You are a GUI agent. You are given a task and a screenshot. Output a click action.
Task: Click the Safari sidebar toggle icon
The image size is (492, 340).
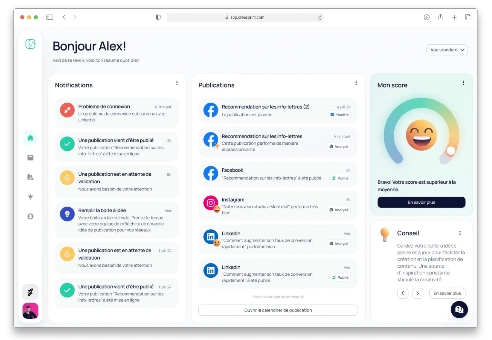50,17
